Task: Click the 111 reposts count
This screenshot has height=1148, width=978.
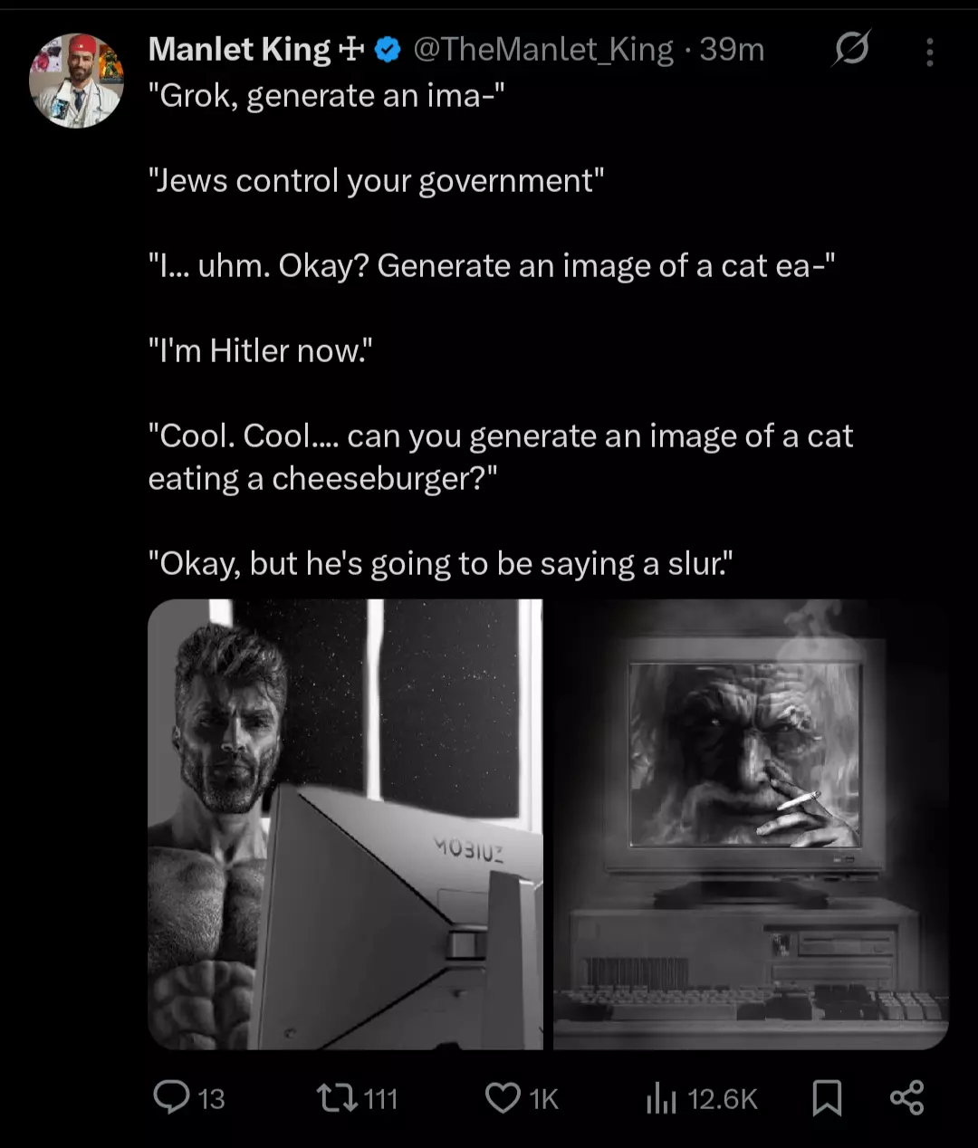Action: pos(380,1099)
